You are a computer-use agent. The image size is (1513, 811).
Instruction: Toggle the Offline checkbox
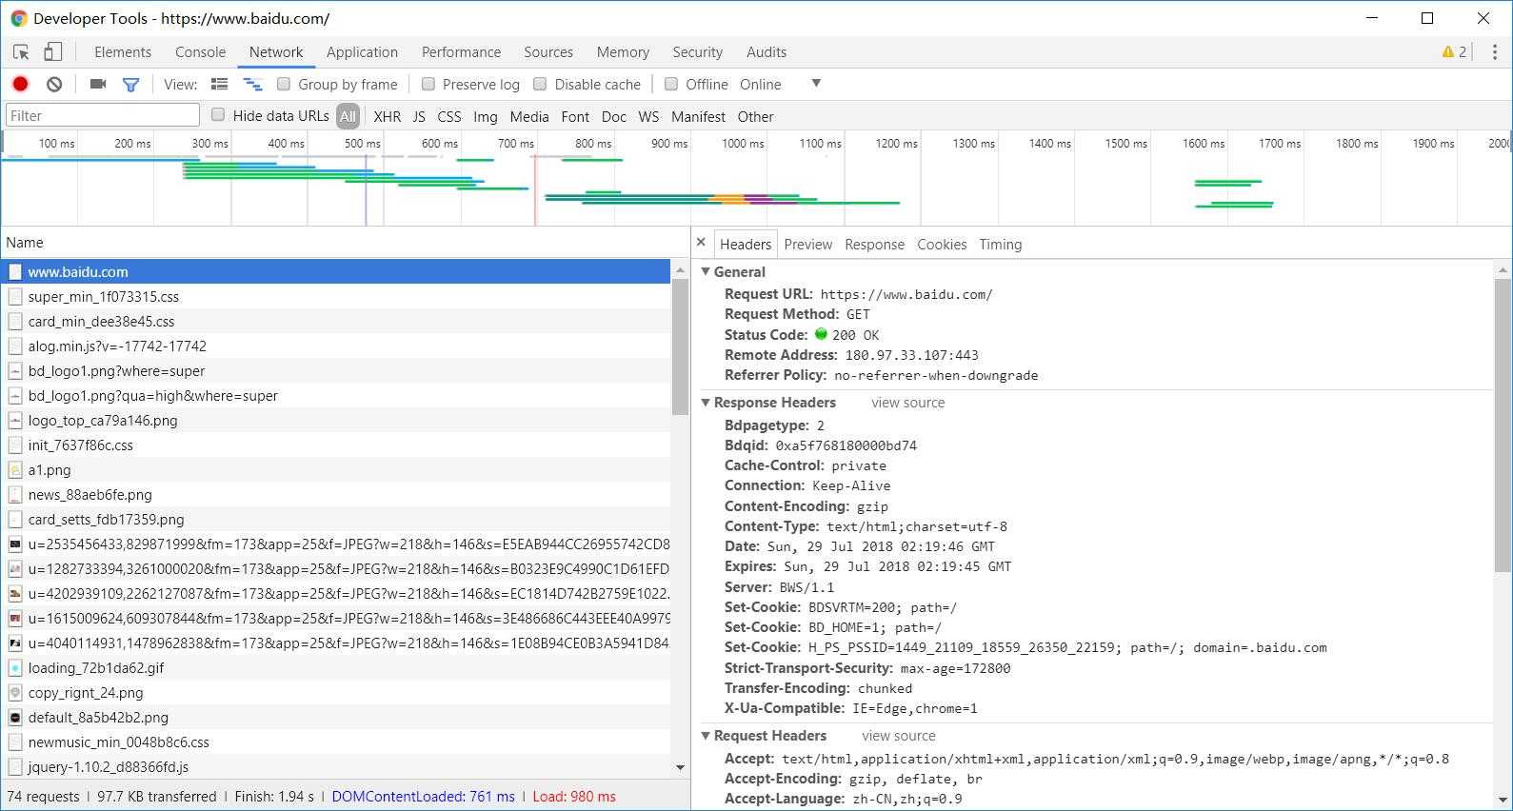click(671, 84)
